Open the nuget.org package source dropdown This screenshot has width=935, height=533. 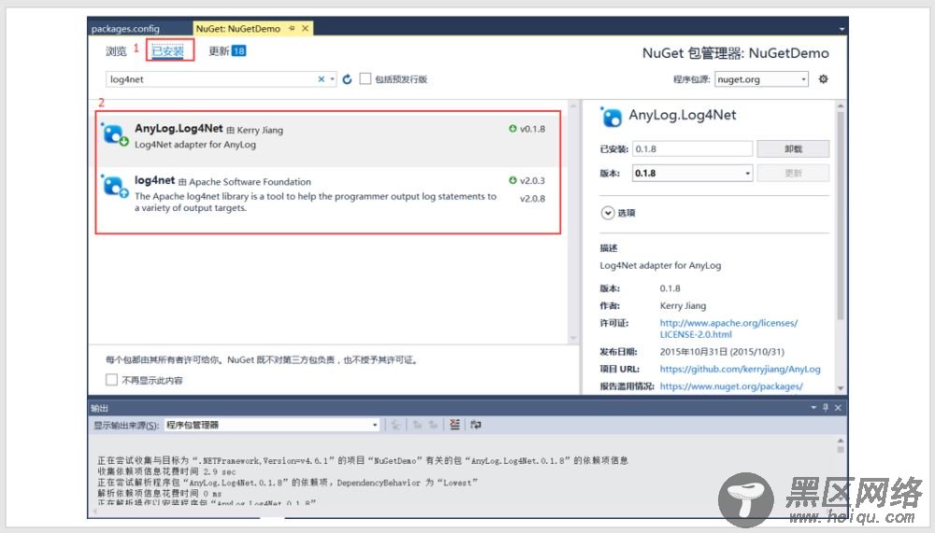point(761,79)
